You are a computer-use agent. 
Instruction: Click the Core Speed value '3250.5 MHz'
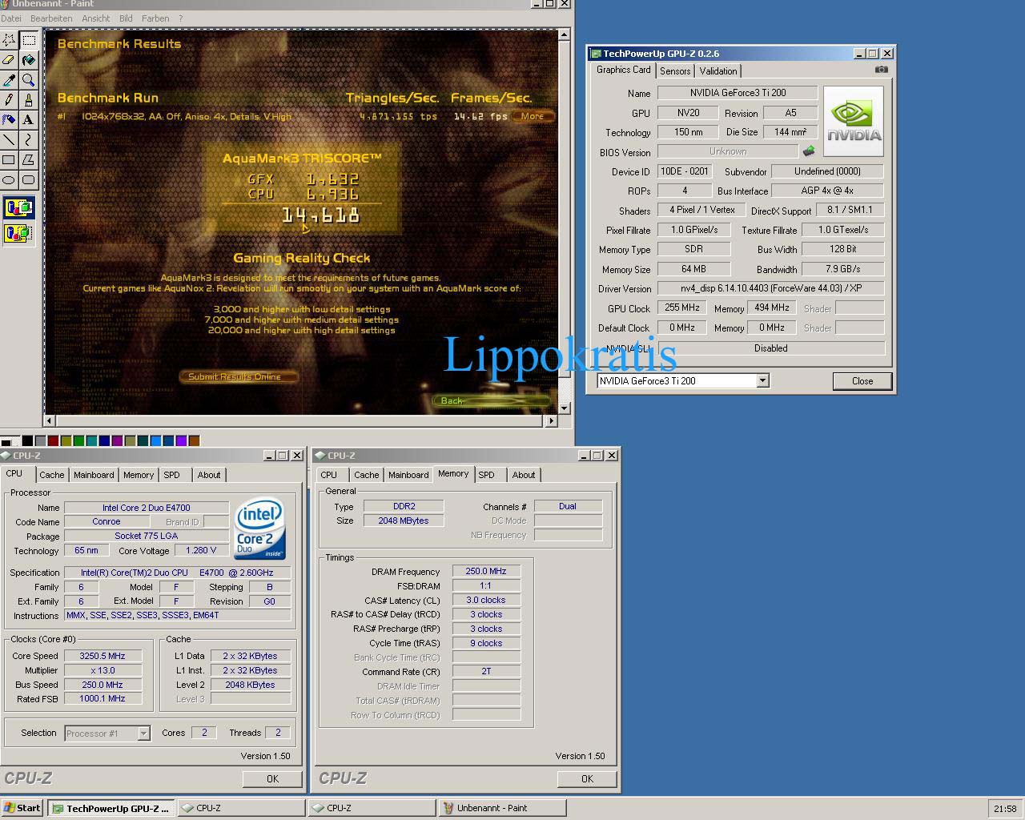coord(102,656)
